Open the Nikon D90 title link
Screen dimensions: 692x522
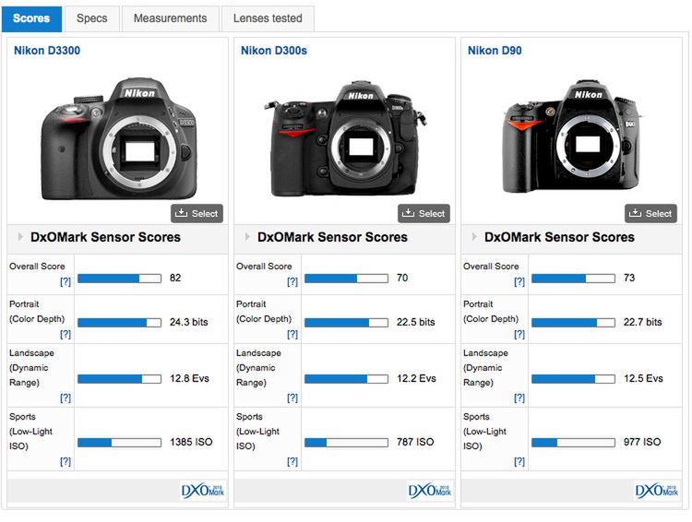(495, 51)
